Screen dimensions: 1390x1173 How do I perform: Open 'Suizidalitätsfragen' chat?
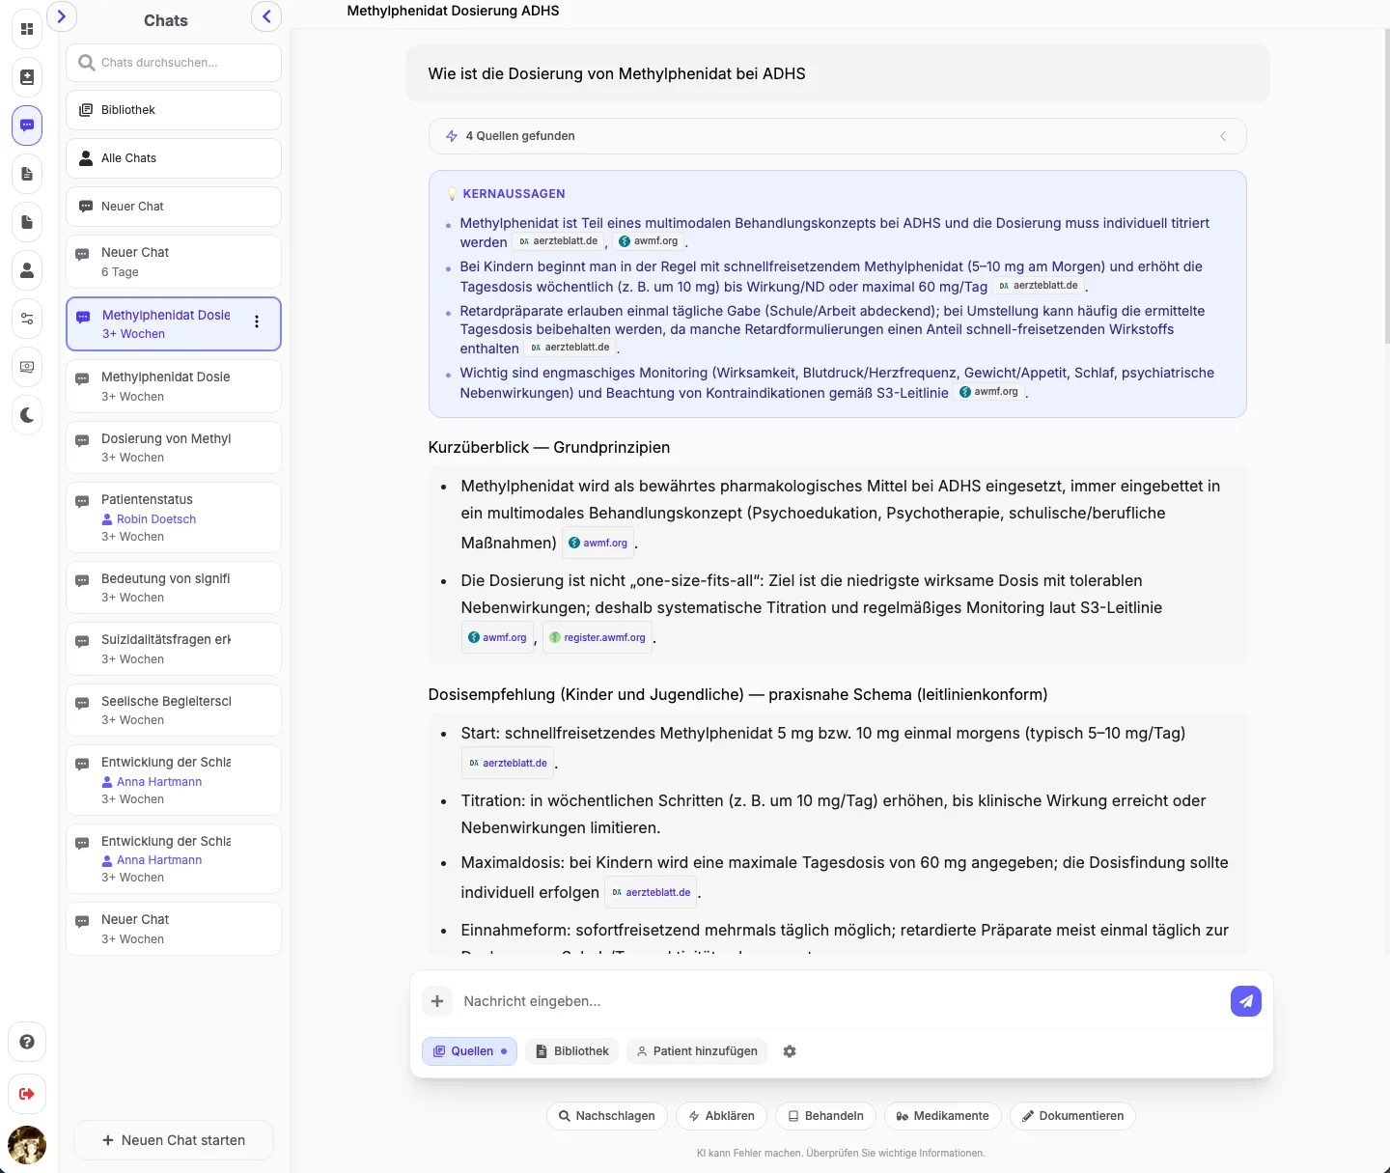point(174,649)
